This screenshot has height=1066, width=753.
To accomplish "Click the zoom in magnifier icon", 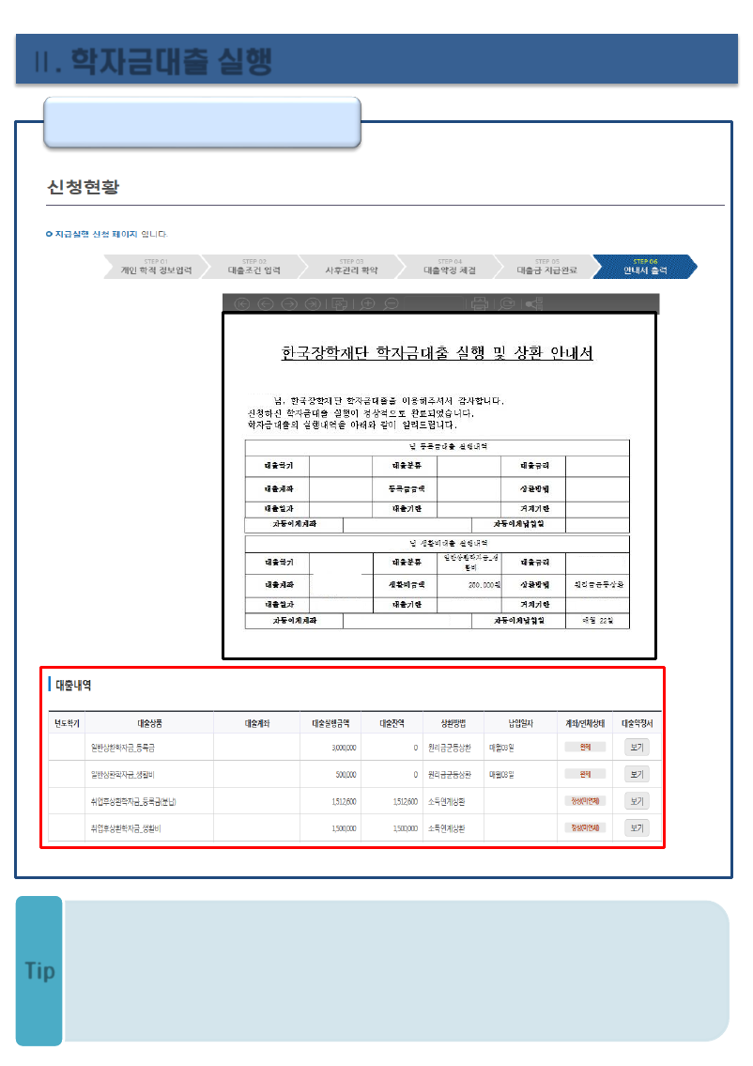I will tap(368, 304).
